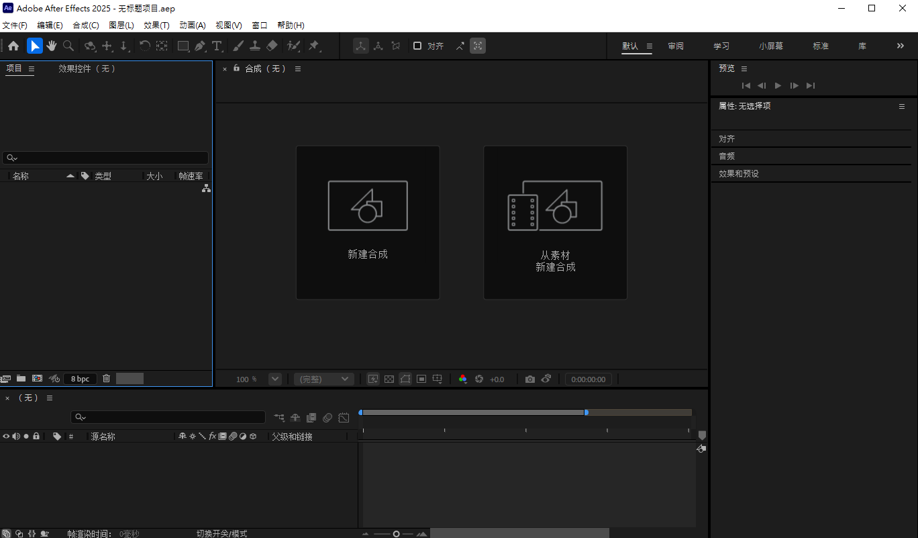This screenshot has height=538, width=918.
Task: Click the trash icon in Project panel
Action: point(106,379)
